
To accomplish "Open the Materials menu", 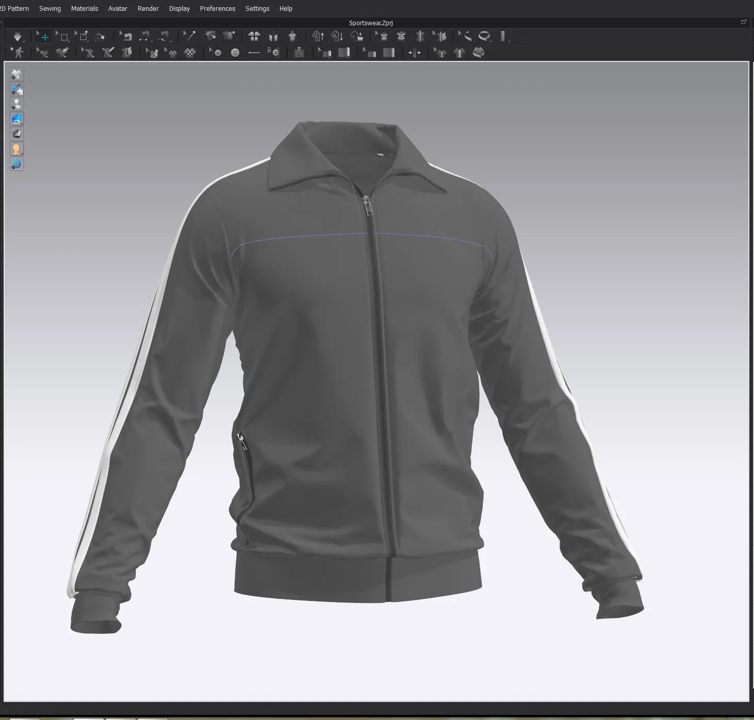I will tap(85, 9).
